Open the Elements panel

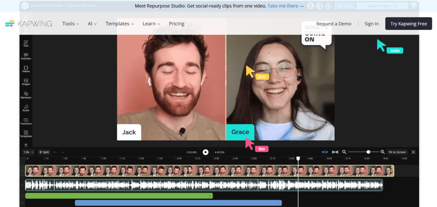coord(26,95)
